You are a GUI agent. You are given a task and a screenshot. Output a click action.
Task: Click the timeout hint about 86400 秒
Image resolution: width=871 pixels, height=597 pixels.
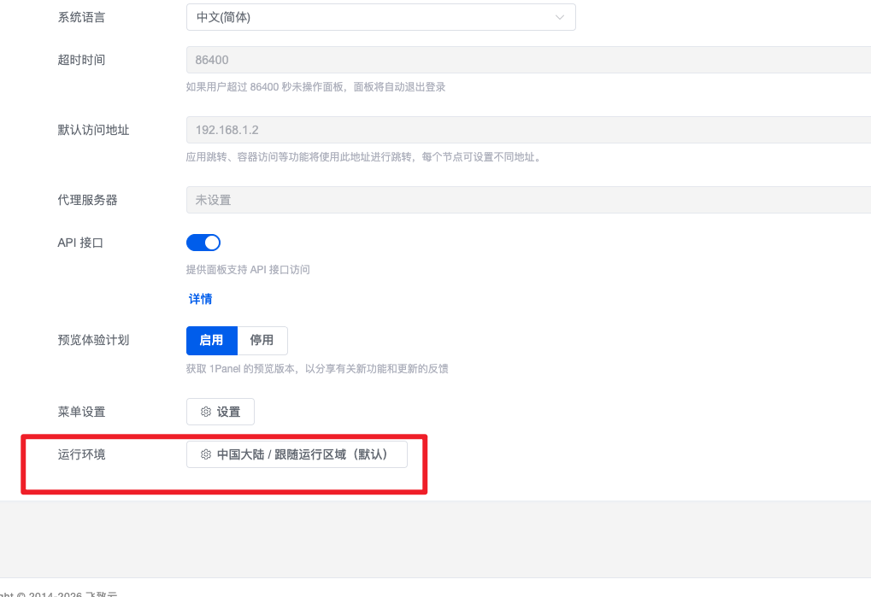(x=315, y=86)
